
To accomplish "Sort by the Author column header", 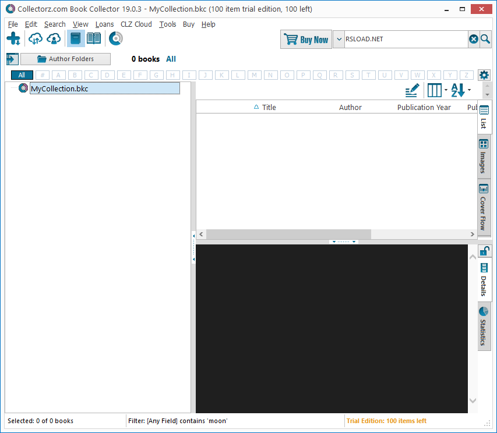I will 350,107.
